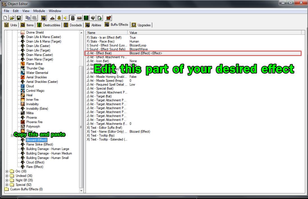Expand the Undead (36) folder
The image size is (308, 199).
click(7, 176)
